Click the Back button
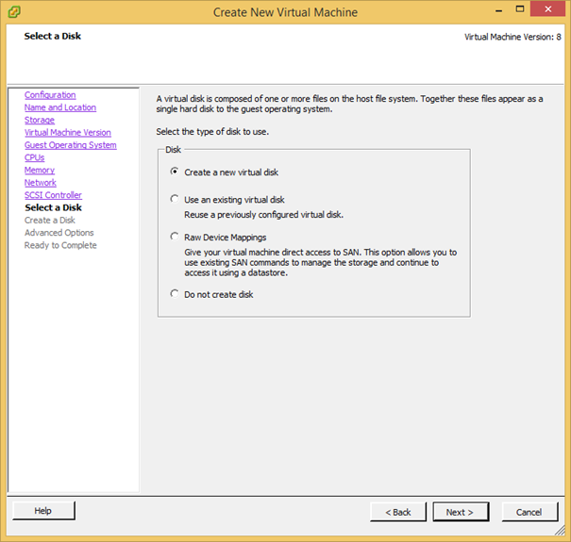Screen dimensions: 571x542 398,512
